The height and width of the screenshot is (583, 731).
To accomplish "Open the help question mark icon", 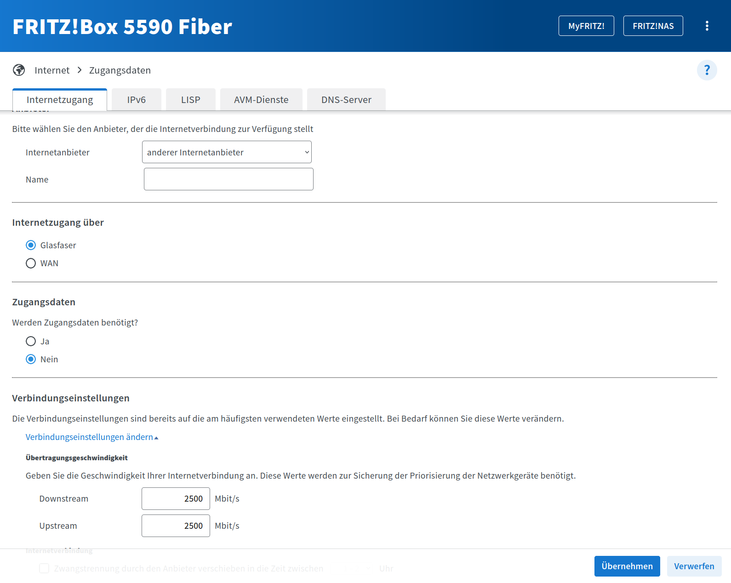I will pyautogui.click(x=707, y=70).
